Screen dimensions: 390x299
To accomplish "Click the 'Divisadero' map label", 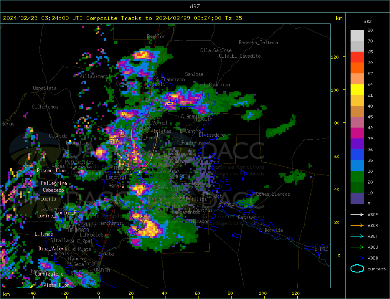I will point(211,135).
